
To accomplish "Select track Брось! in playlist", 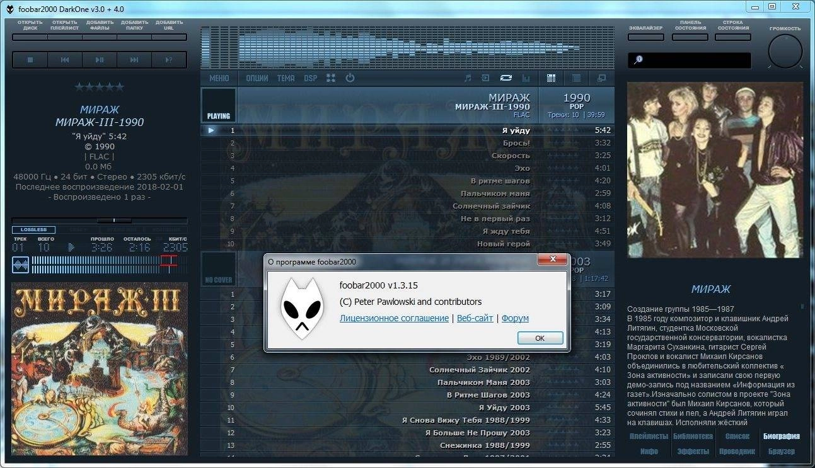I will (407, 143).
